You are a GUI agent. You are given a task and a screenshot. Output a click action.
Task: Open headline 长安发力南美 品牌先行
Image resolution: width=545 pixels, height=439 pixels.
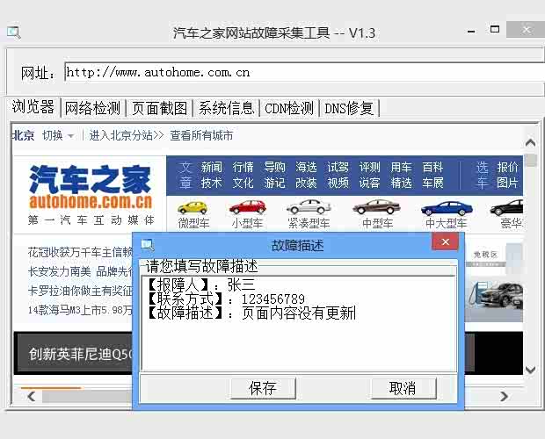point(80,271)
